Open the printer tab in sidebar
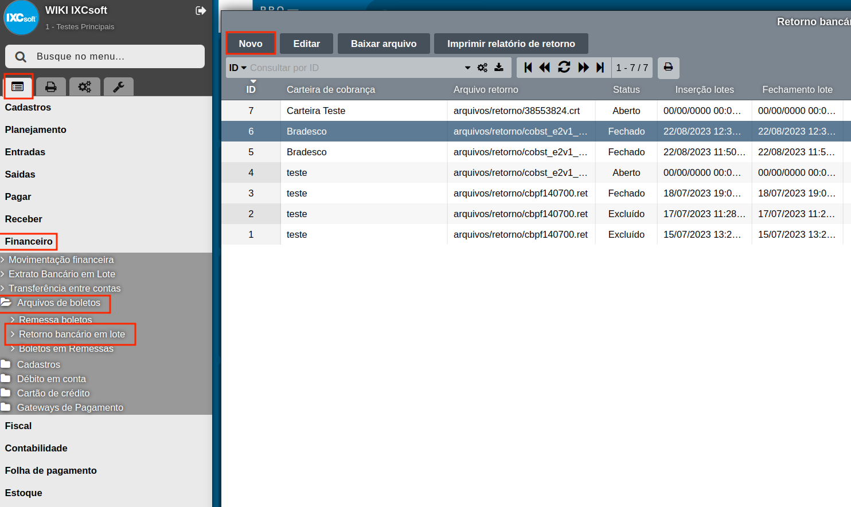851x507 pixels. [51, 87]
